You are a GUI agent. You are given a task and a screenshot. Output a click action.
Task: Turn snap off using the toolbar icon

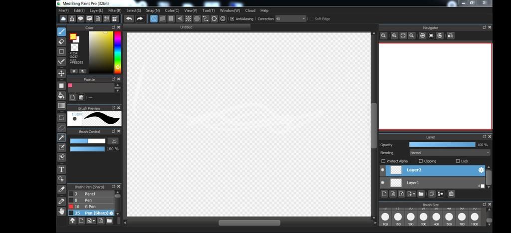pos(154,18)
